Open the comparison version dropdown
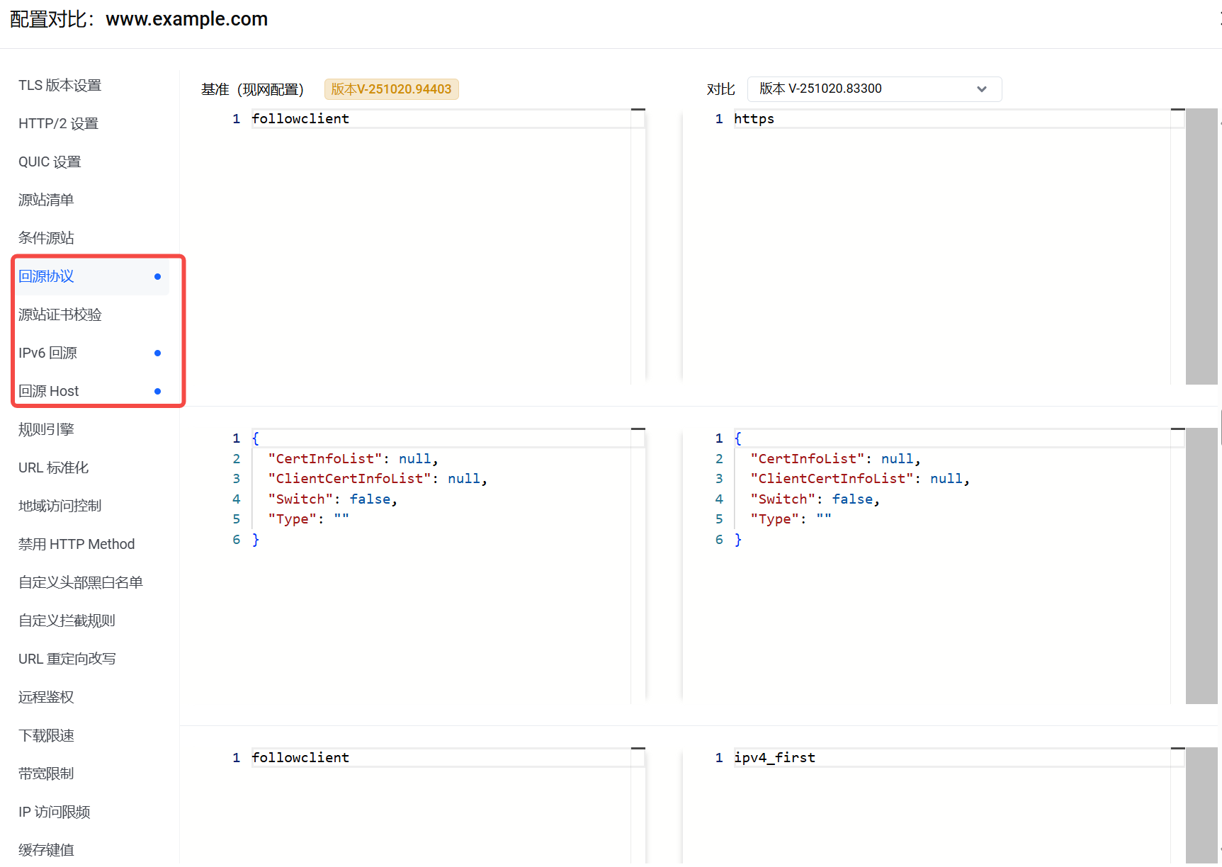The image size is (1222, 867). point(873,89)
